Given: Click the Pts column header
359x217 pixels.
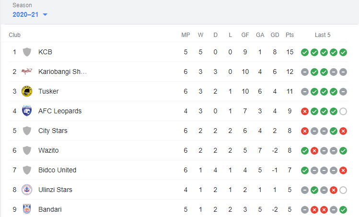Looking at the screenshot, I should 290,35.
